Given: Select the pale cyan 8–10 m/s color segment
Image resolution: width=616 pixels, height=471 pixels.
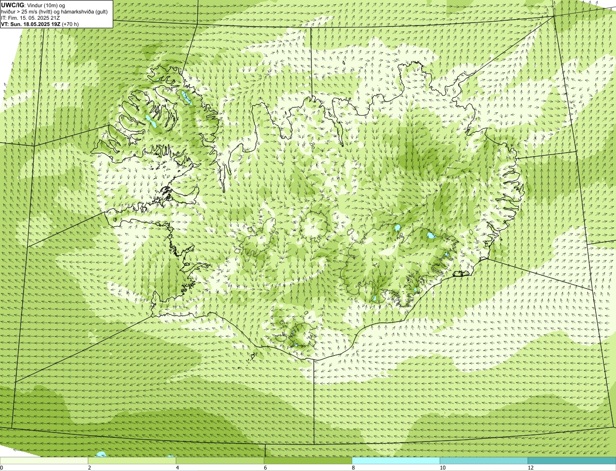Looking at the screenshot, I should coord(396,460).
